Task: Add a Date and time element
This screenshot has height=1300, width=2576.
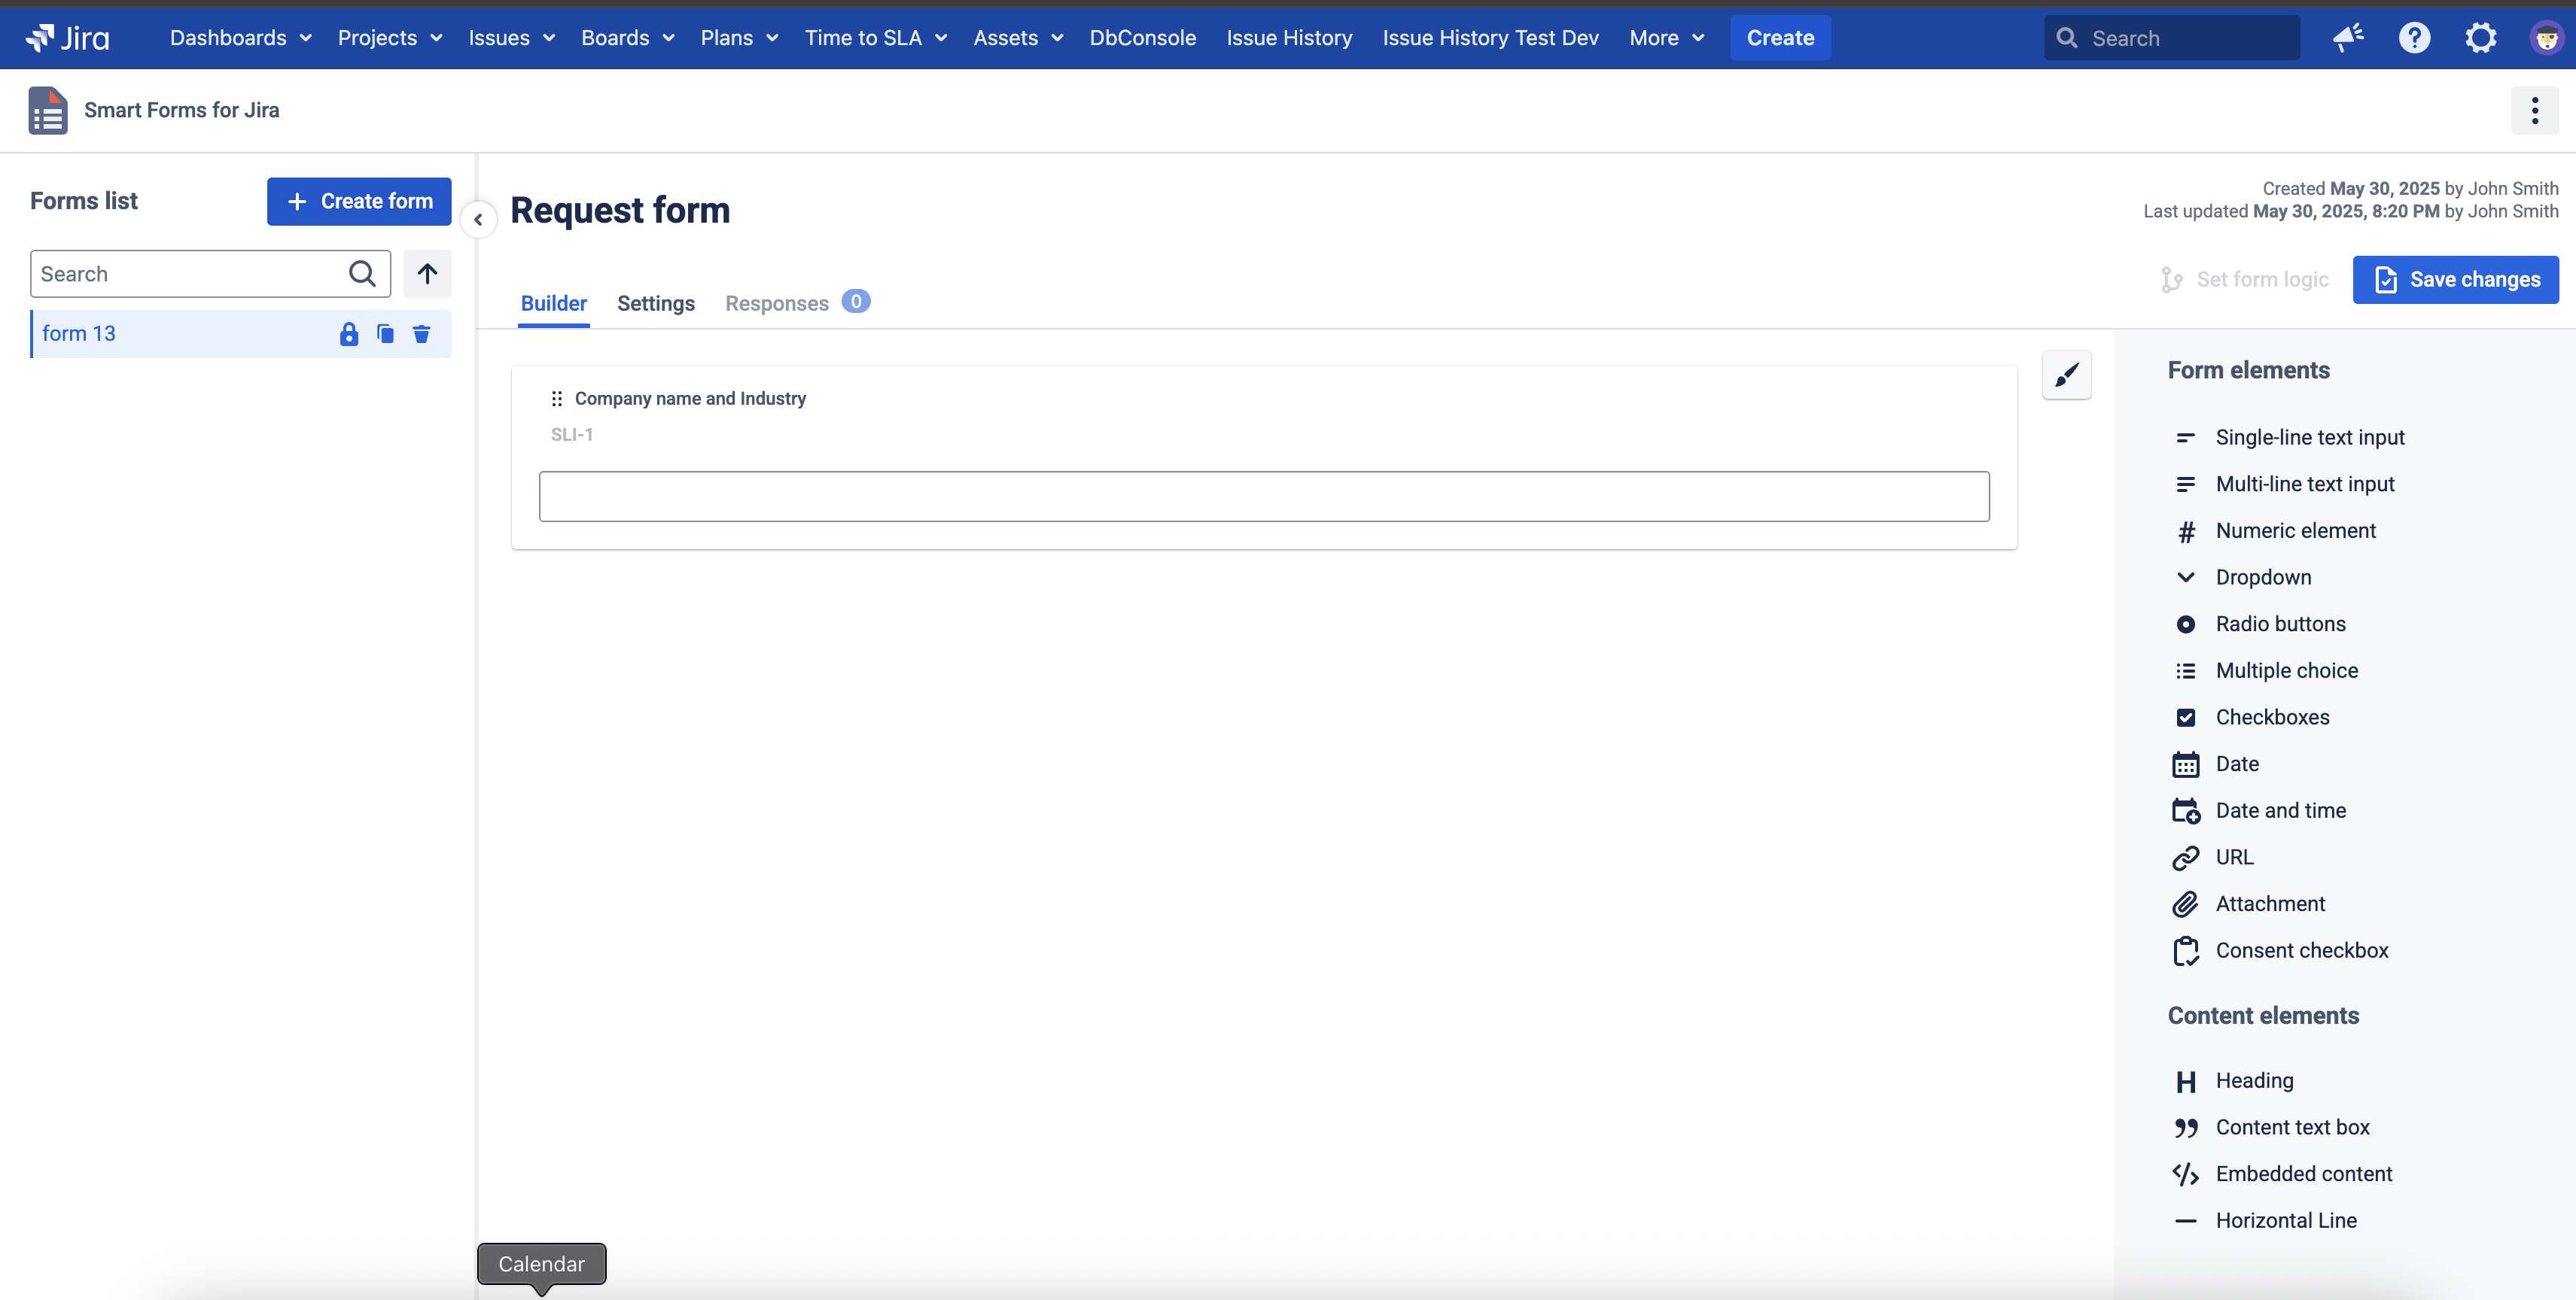Action: click(2281, 809)
